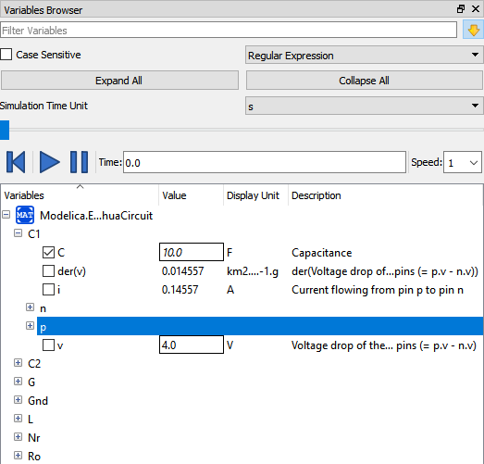484x464 pixels.
Task: Click the F display unit of C
Action: tap(230, 253)
